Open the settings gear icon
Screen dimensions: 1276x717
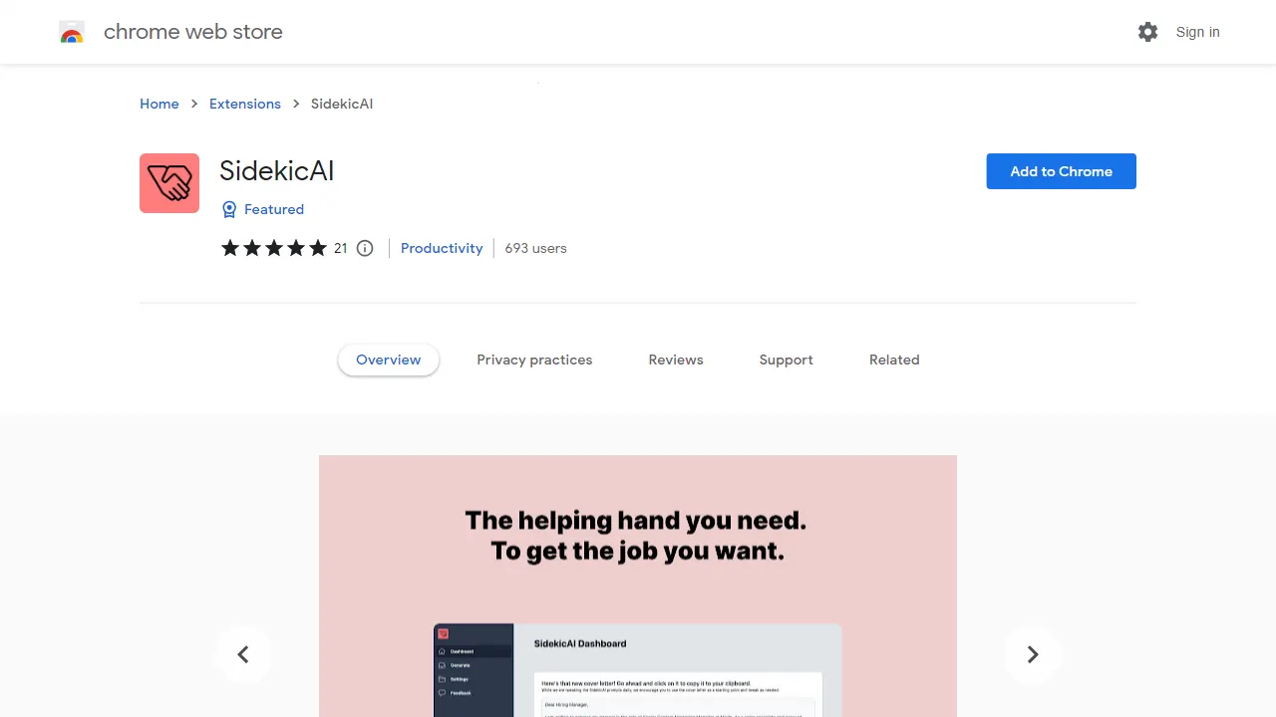click(1147, 32)
